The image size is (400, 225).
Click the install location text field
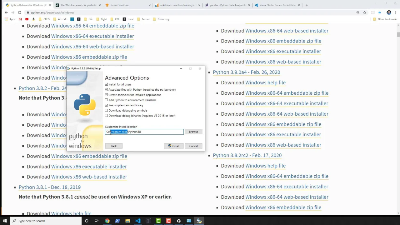click(144, 132)
